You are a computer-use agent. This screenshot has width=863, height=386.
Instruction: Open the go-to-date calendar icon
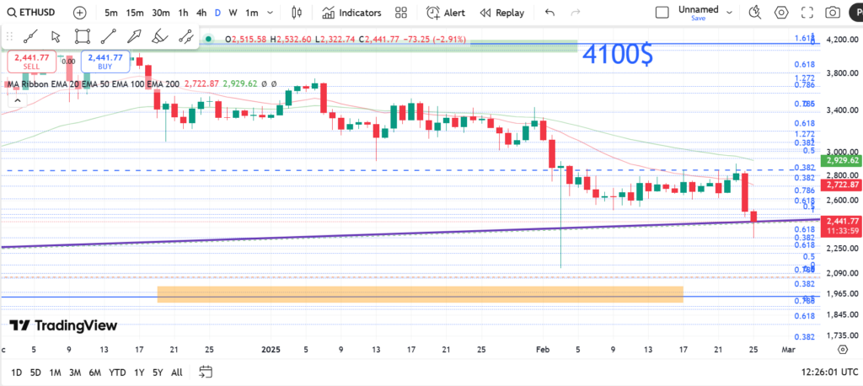click(205, 372)
